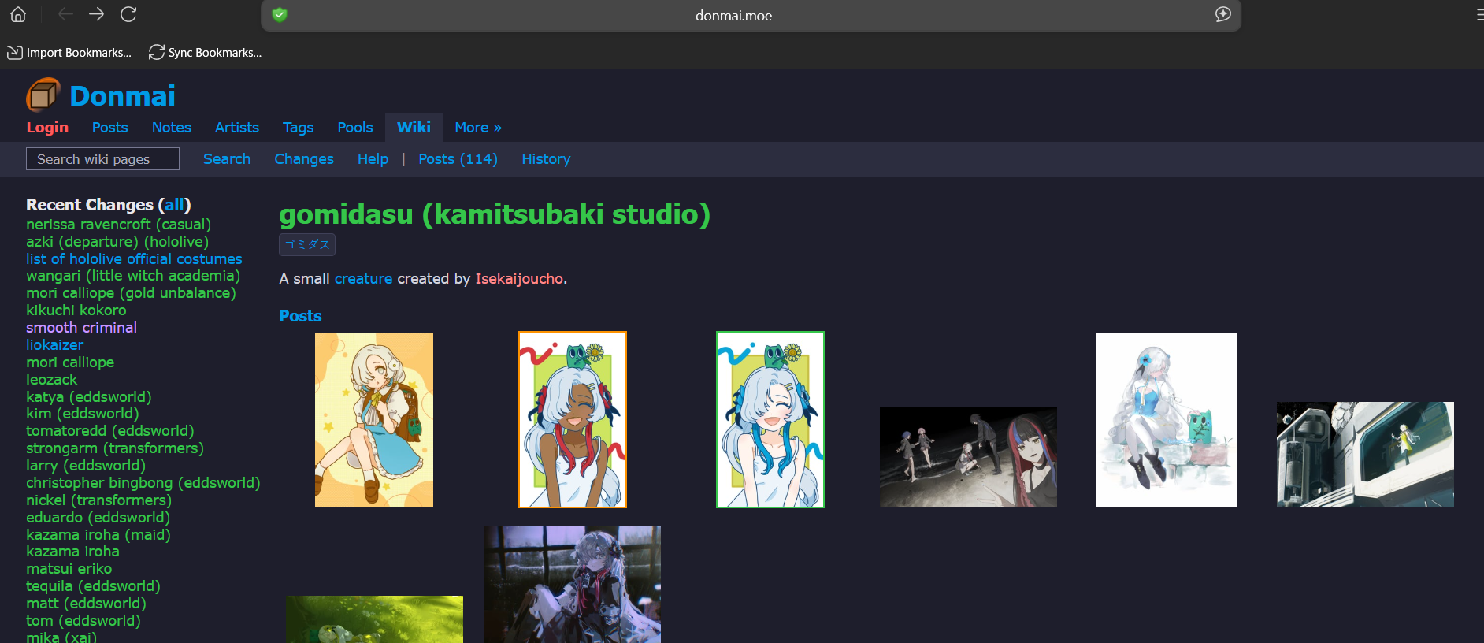Image resolution: width=1484 pixels, height=643 pixels.
Task: Click Sync Bookmarks in bookmarks bar
Action: click(205, 53)
